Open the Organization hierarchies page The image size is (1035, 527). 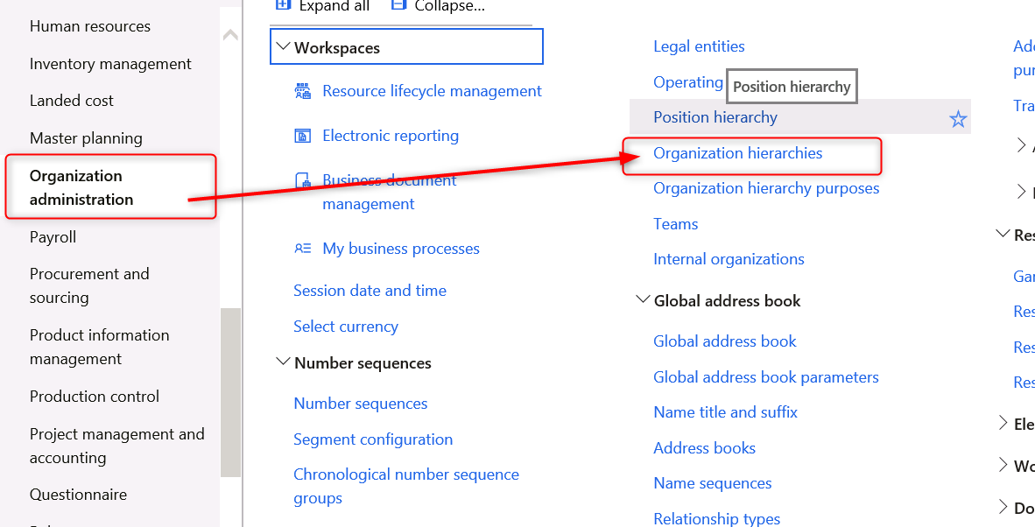(738, 152)
